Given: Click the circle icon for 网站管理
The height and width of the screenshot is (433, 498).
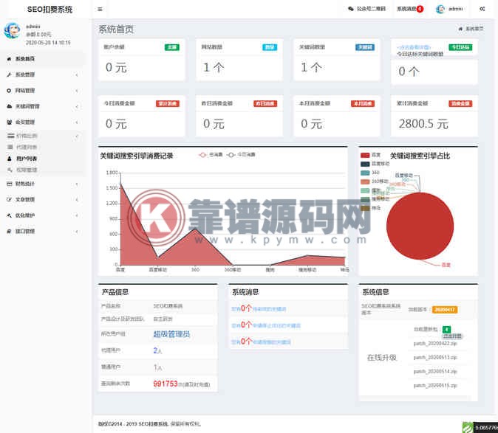Looking at the screenshot, I should tap(9, 91).
